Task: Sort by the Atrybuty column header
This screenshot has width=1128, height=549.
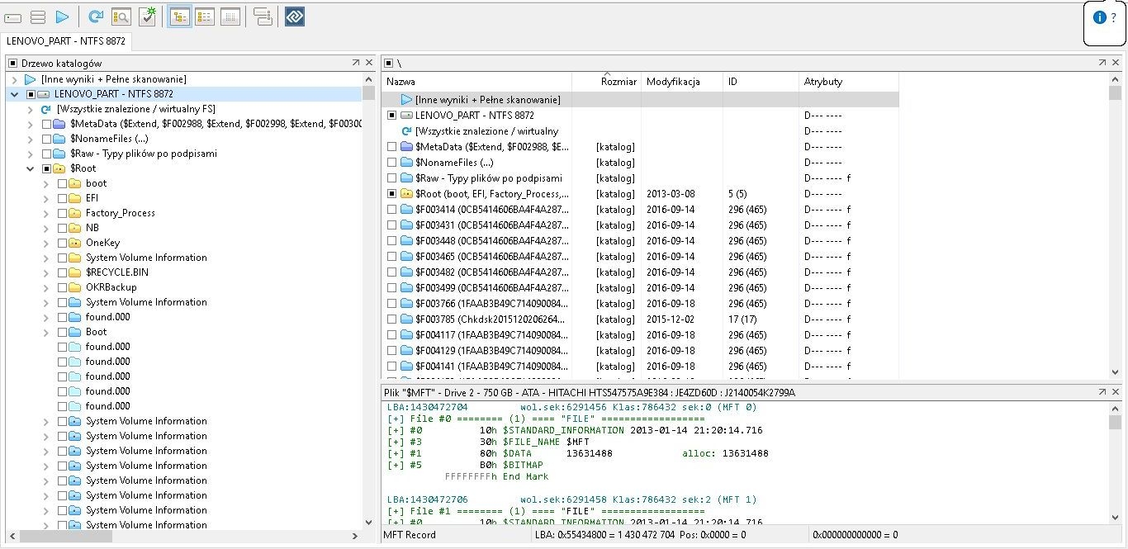Action: (848, 82)
